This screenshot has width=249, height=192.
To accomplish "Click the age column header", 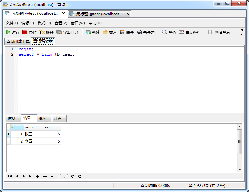I will pos(53,127).
